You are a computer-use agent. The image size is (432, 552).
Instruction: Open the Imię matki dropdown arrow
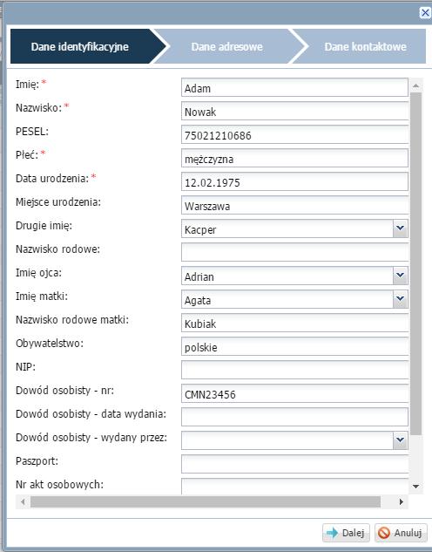coord(400,299)
